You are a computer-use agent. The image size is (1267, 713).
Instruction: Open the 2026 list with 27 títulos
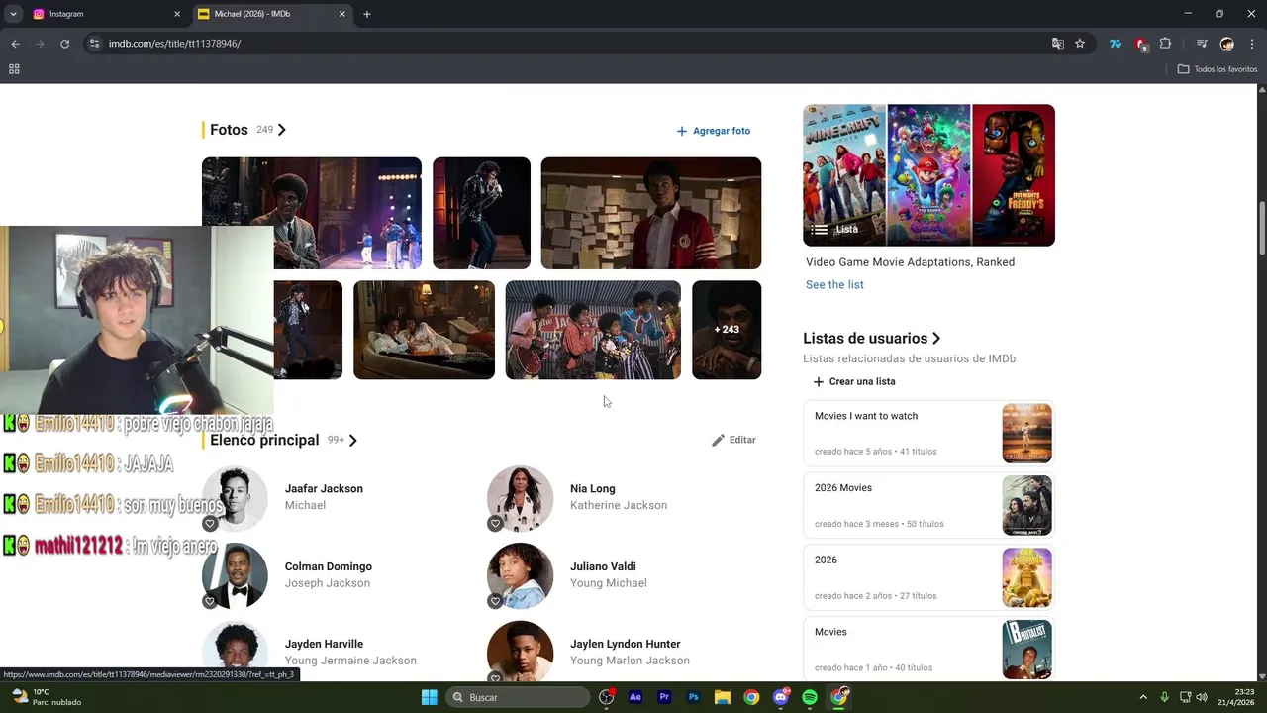[x=928, y=577]
